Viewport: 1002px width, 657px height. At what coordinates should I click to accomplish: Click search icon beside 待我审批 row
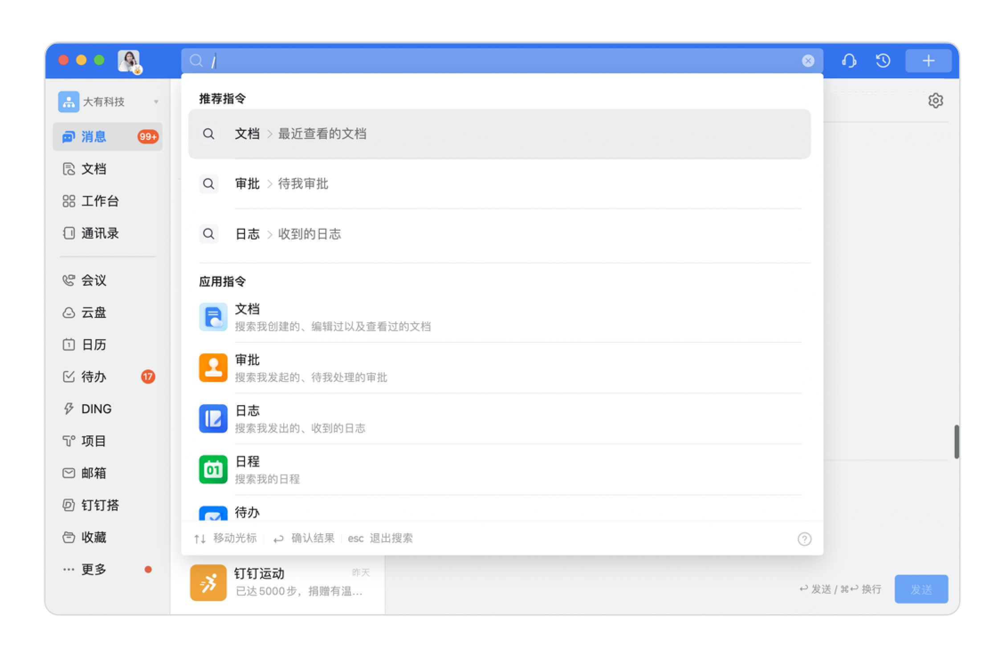[x=208, y=184]
